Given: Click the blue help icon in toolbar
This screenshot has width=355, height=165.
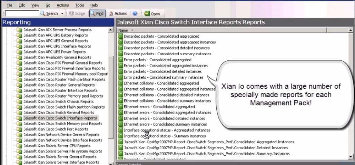Looking at the screenshot, I should tap(135, 13).
